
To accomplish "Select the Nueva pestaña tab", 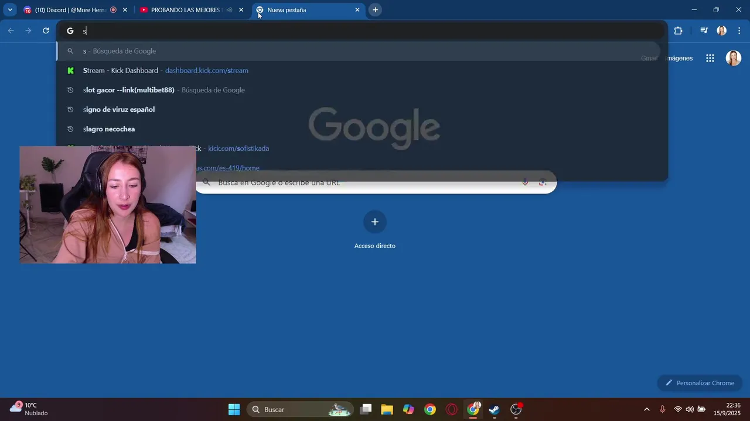I will pos(308,10).
